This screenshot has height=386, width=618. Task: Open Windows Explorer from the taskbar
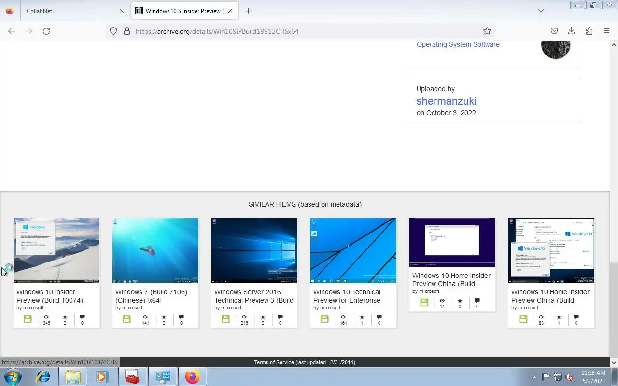tap(73, 376)
